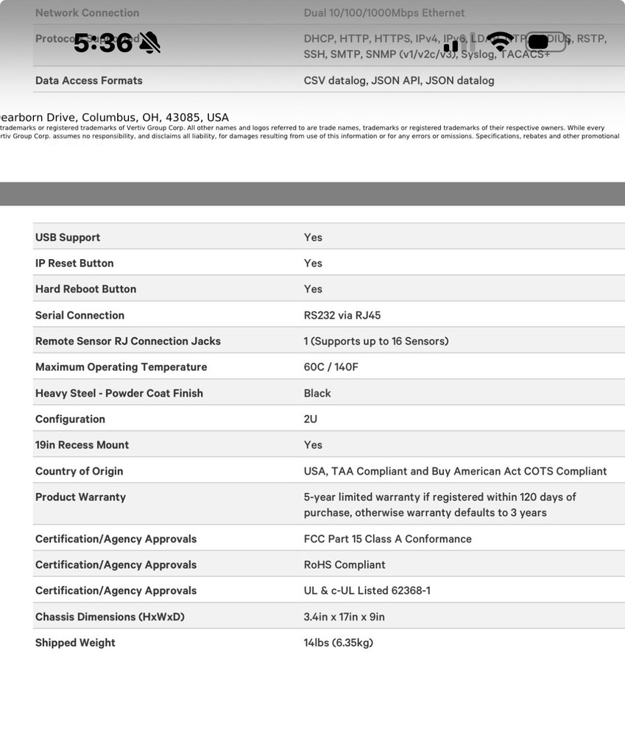Select 'Remote Sensor RJ Connection Jacks' label
The image size is (625, 736).
pyautogui.click(x=127, y=341)
